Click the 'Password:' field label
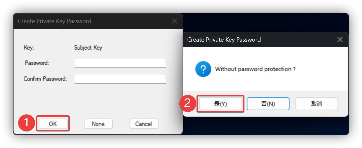The image size is (362, 148). pos(37,63)
